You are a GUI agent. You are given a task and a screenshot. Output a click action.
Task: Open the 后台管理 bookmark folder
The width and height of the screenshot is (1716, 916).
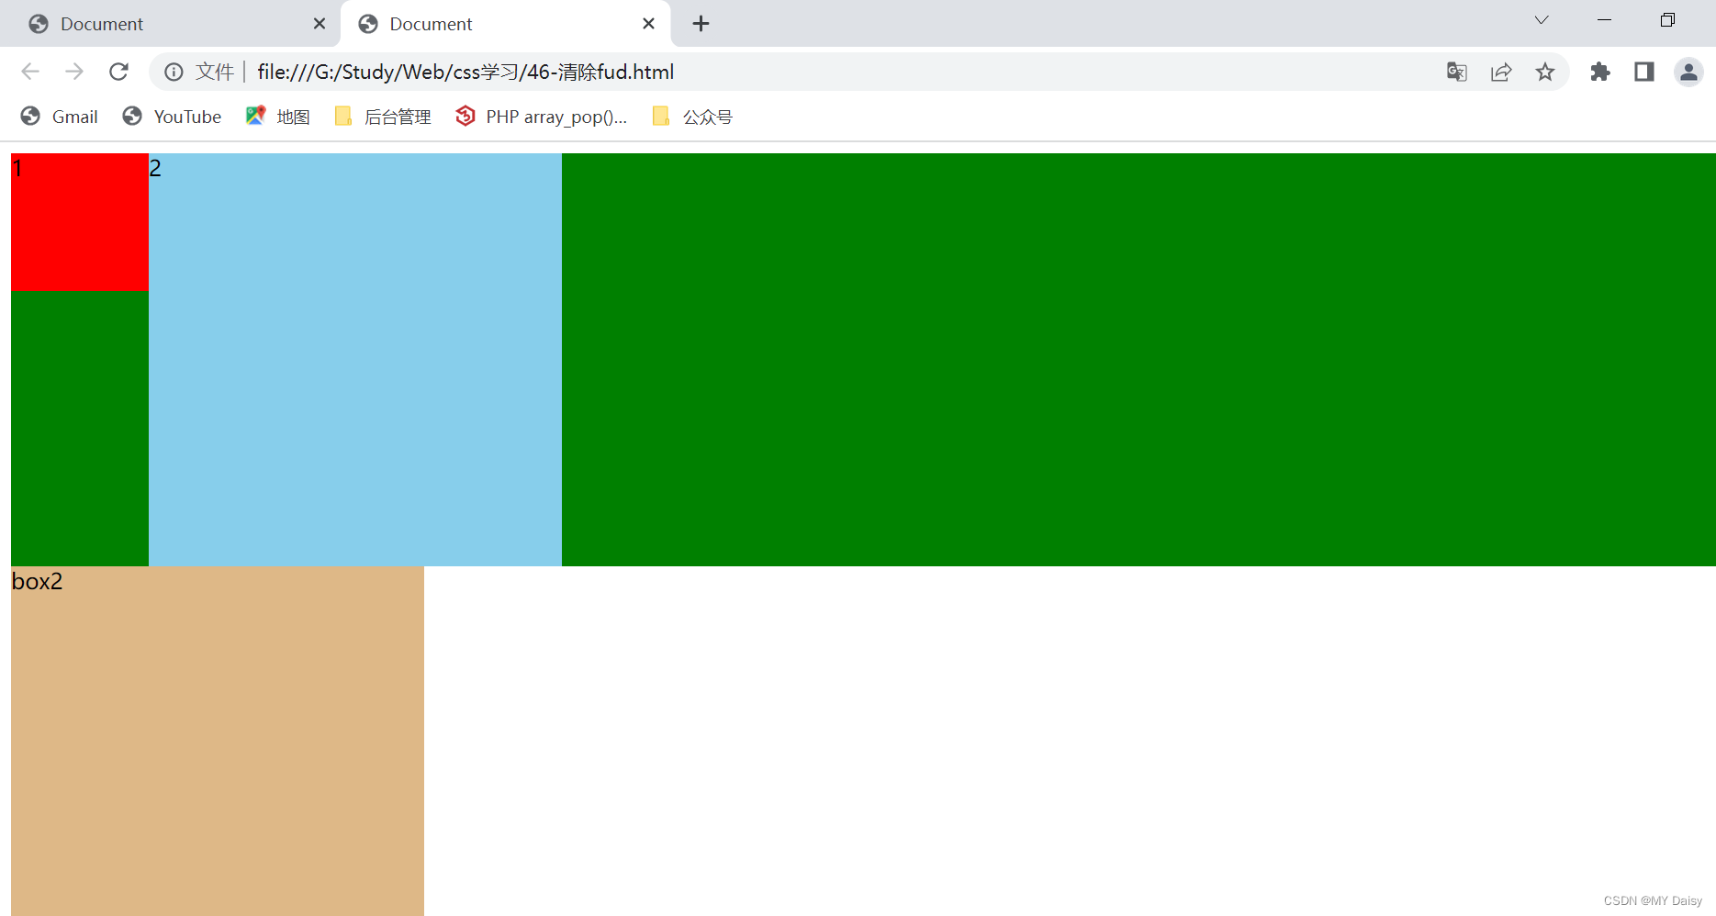[x=383, y=117]
